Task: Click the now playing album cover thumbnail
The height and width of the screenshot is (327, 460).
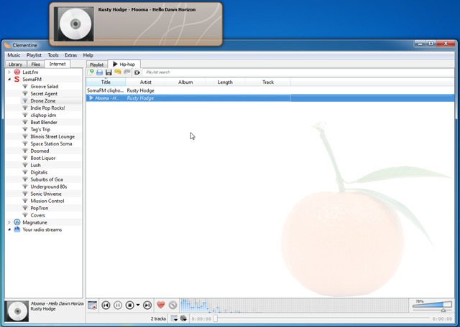Action: pos(17,311)
